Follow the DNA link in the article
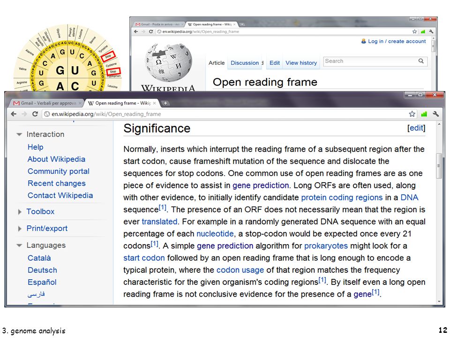The width and height of the screenshot is (450, 338). [409, 198]
